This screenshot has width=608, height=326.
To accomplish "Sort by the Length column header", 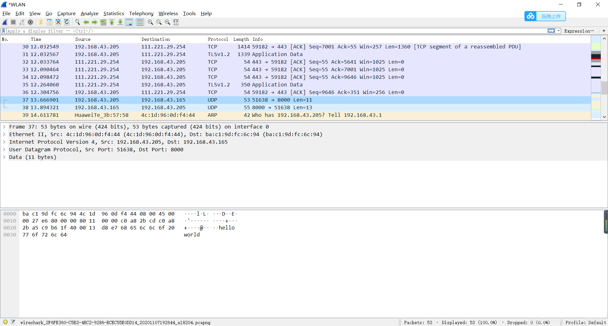I will point(241,39).
